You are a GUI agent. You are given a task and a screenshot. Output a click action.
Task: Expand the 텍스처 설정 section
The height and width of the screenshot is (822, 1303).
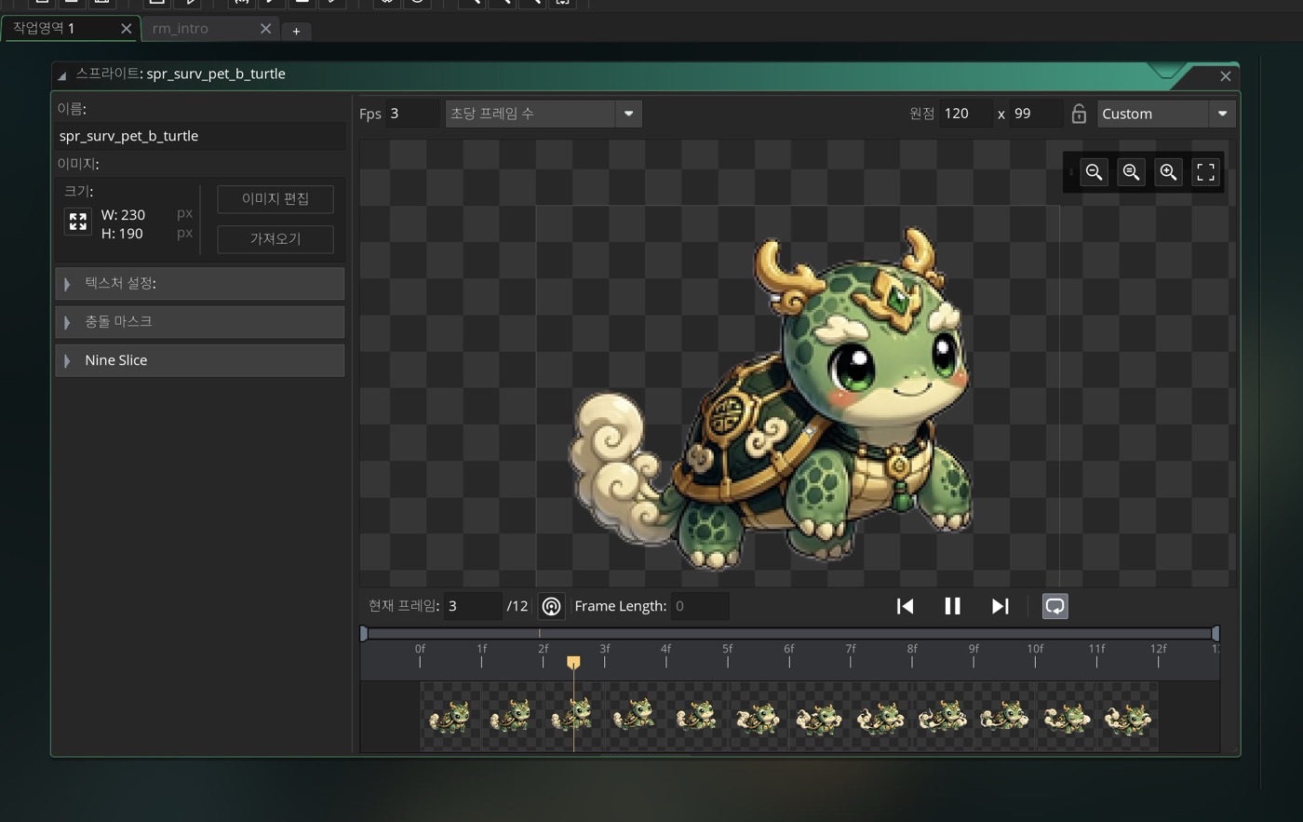click(200, 283)
